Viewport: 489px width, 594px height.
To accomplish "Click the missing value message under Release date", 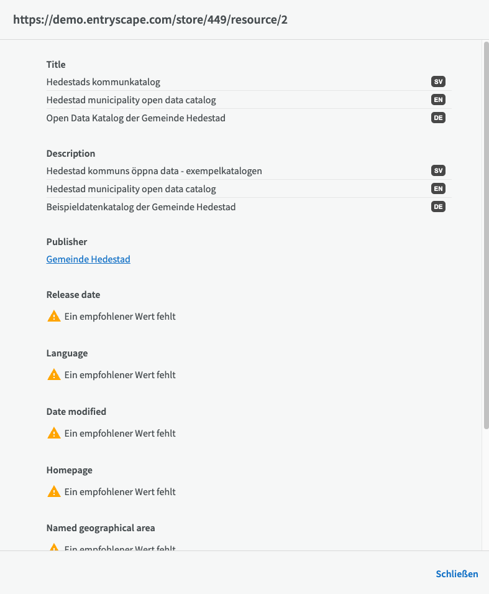I will coord(120,317).
